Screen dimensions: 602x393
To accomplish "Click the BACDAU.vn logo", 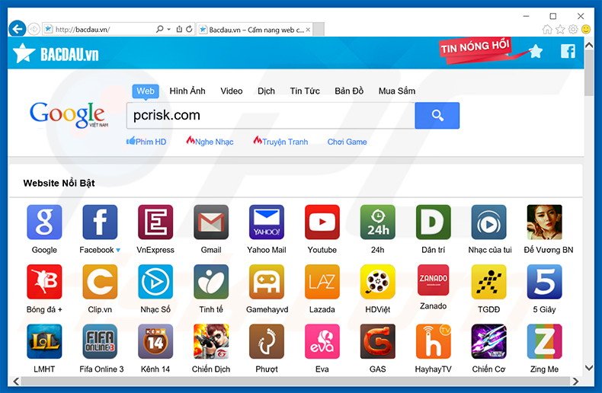I will click(x=56, y=54).
